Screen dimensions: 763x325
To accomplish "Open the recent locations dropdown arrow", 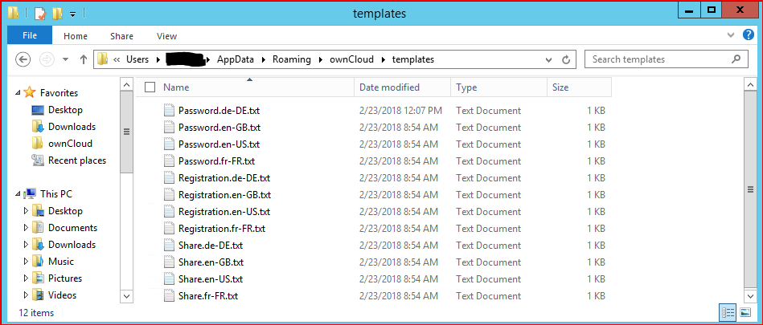I will pos(66,59).
